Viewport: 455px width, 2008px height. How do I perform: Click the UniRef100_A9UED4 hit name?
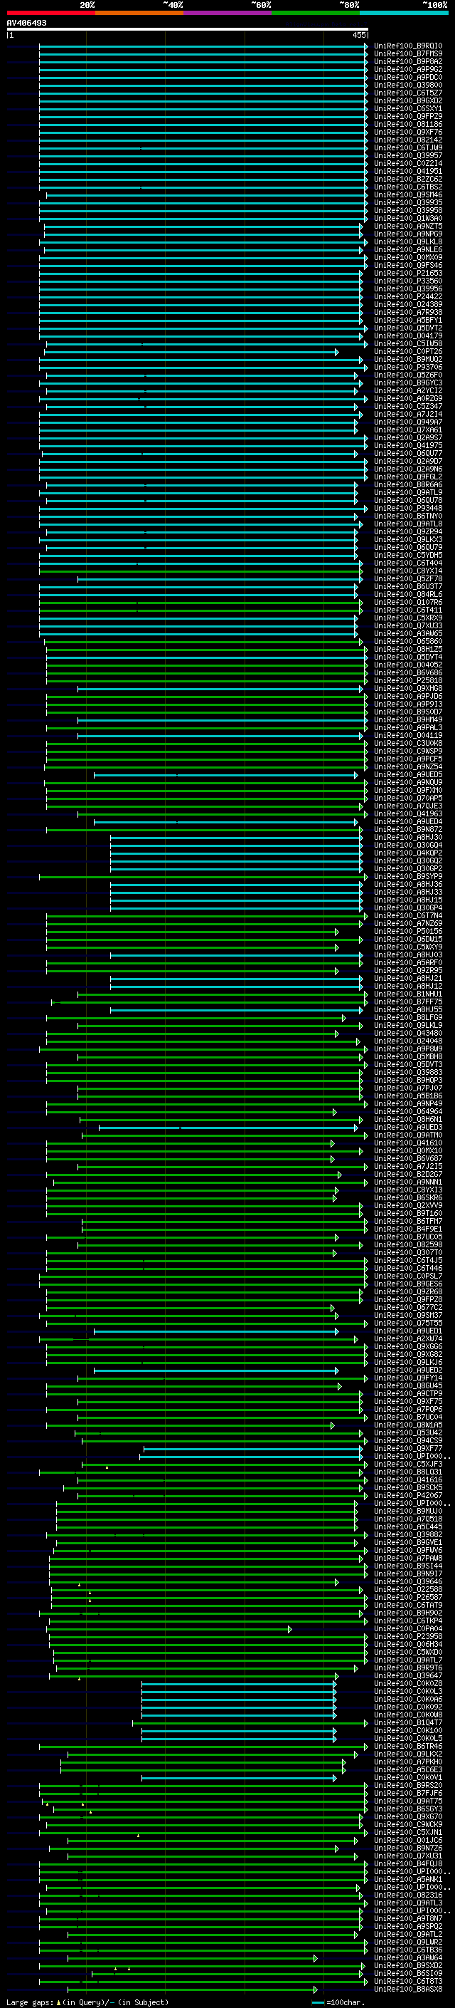click(408, 821)
